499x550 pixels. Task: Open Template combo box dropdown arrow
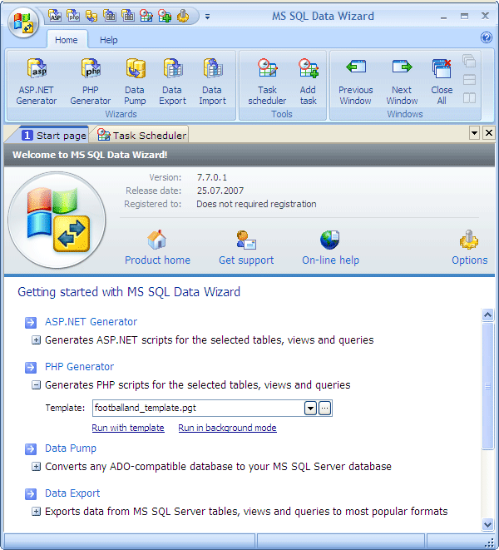click(310, 408)
